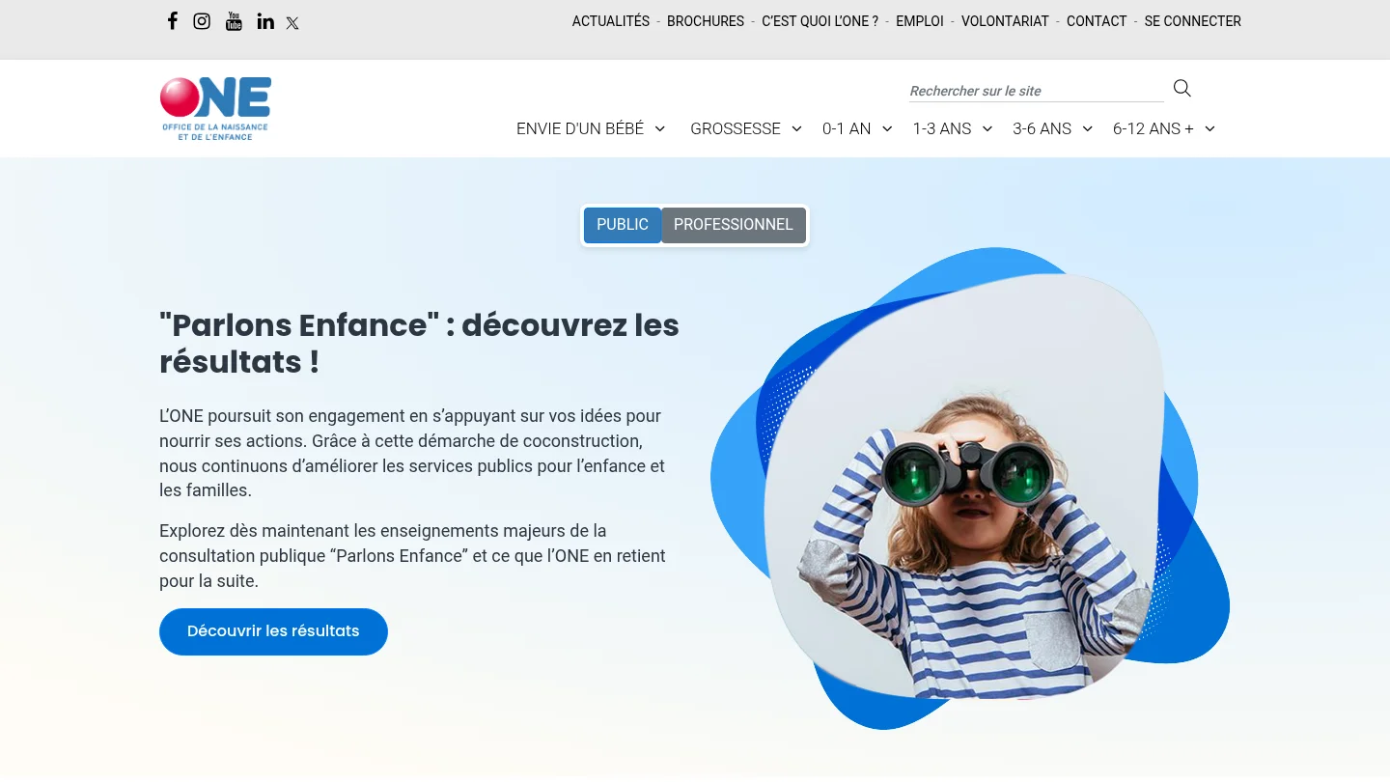Image resolution: width=1390 pixels, height=782 pixels.
Task: Go to the Emploi section
Action: [920, 21]
